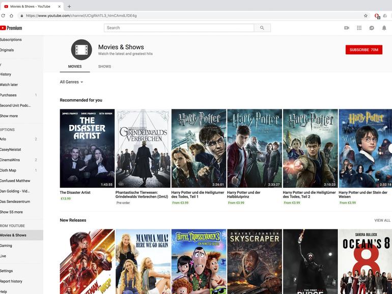Click the YouTube Premium logo
Screen dimensions: 392x294
(x=11, y=28)
